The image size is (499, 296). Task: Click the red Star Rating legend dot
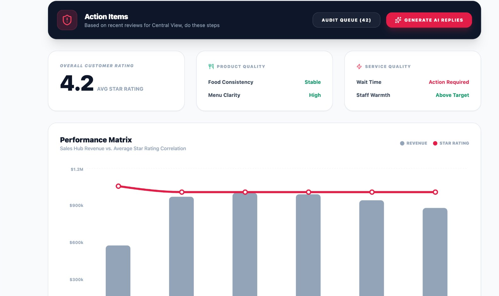435,143
